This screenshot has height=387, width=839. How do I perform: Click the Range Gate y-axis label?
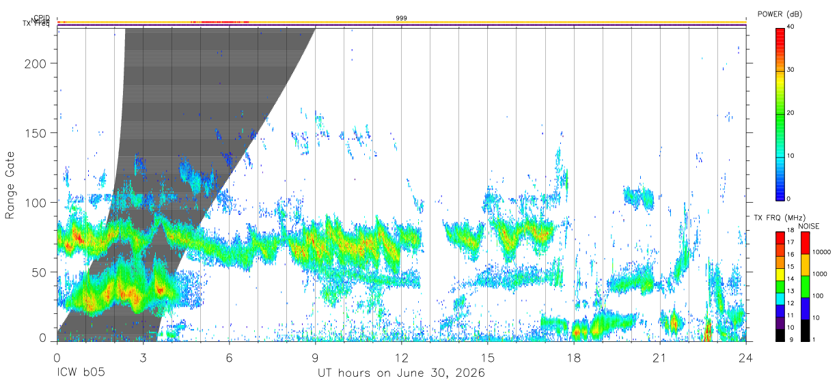[x=10, y=186]
